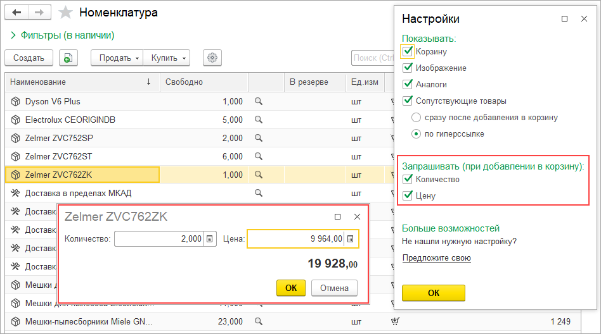Click the sort arrow in the Наименование header

pos(148,82)
